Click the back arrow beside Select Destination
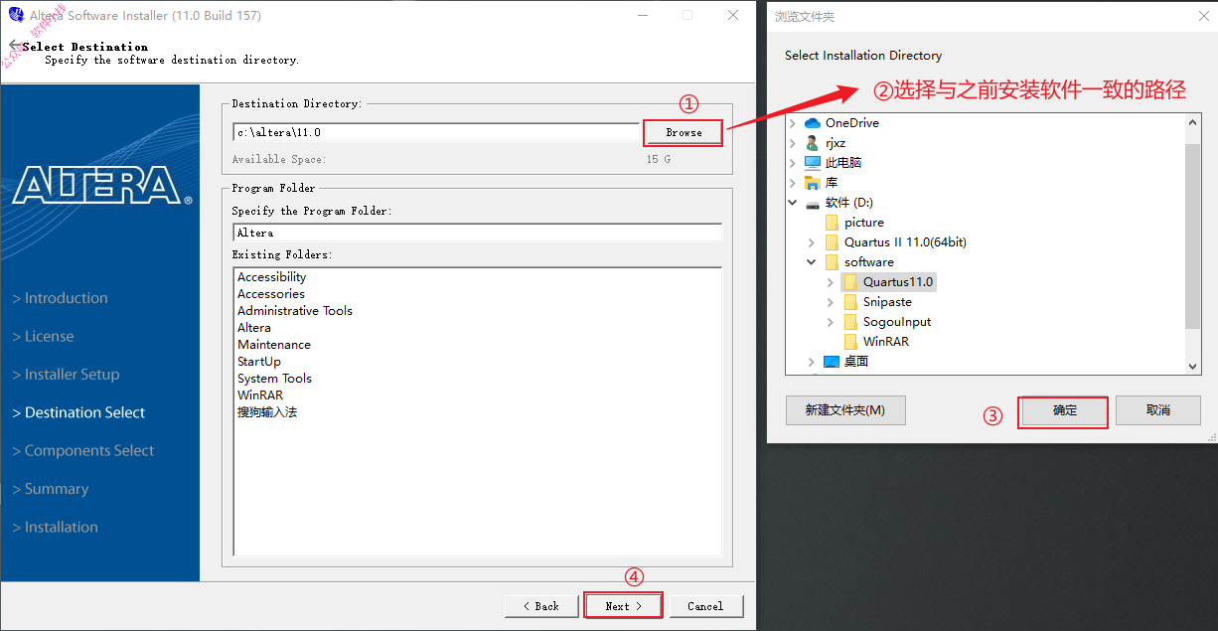The height and width of the screenshot is (631, 1218). click(x=15, y=46)
